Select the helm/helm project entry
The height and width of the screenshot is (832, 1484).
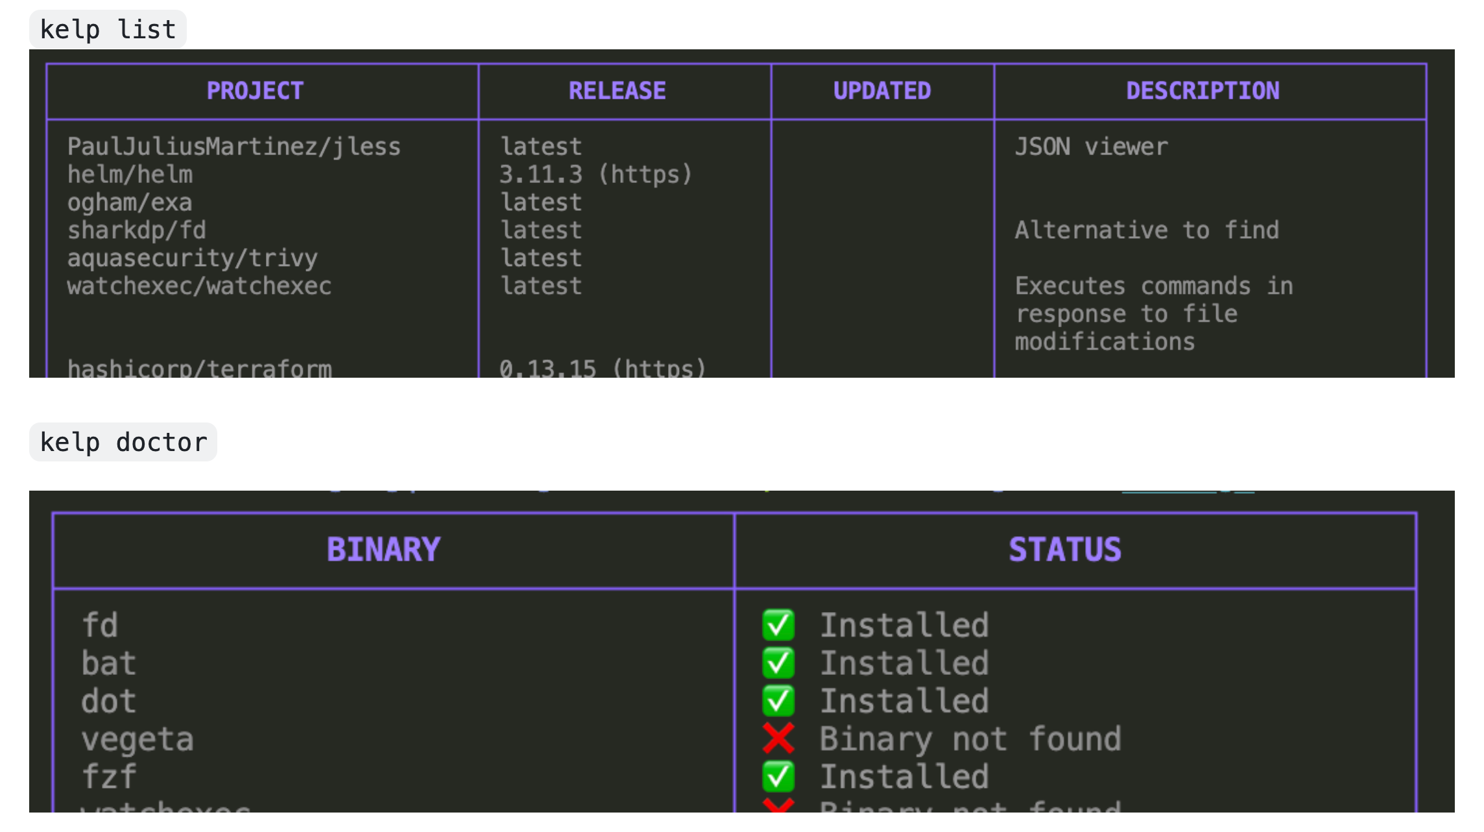point(130,175)
